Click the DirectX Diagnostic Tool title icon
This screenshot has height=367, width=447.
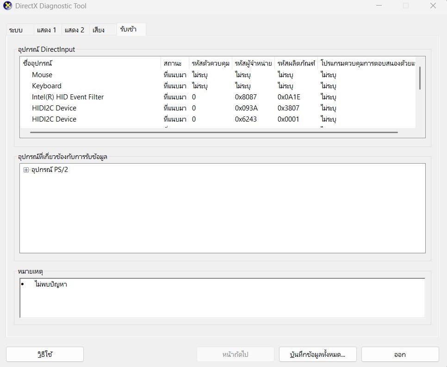[7, 6]
